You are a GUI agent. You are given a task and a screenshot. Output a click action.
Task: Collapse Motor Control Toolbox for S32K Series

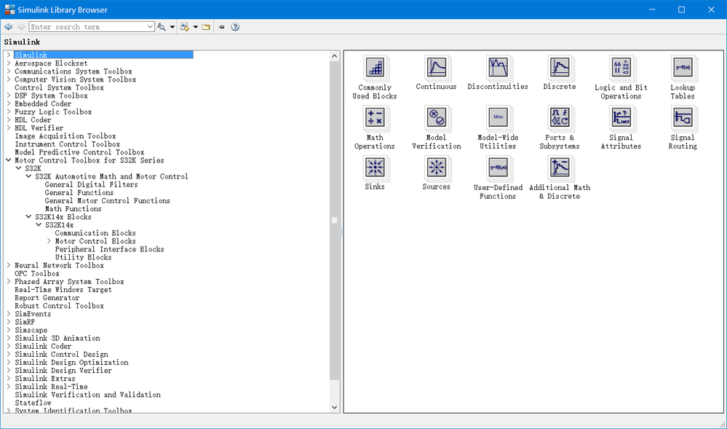pos(9,160)
